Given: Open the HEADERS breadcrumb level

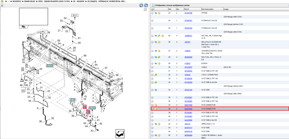Looking at the screenshot, I should pos(16,1).
